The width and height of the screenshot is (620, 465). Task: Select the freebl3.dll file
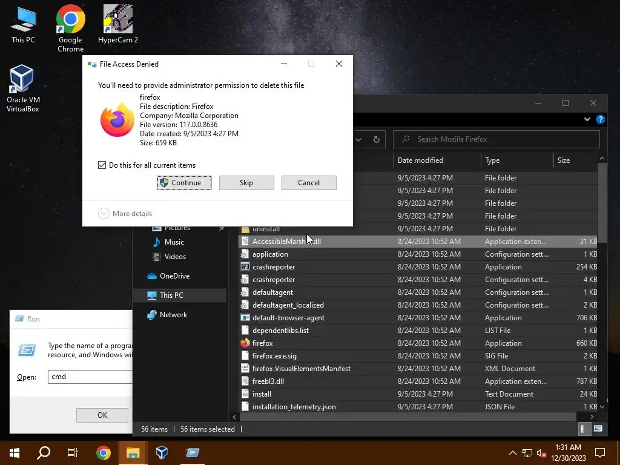click(x=418, y=381)
